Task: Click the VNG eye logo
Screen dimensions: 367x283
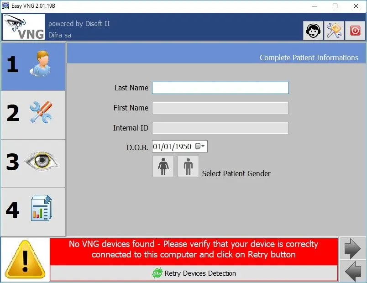Action: point(24,27)
